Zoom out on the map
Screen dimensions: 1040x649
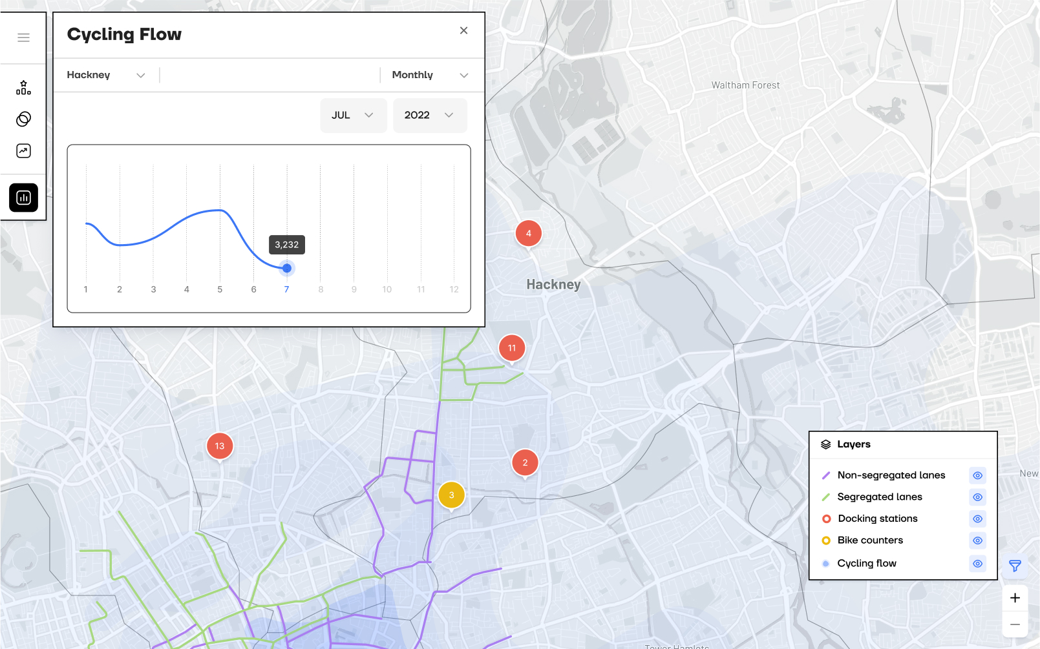pyautogui.click(x=1015, y=624)
